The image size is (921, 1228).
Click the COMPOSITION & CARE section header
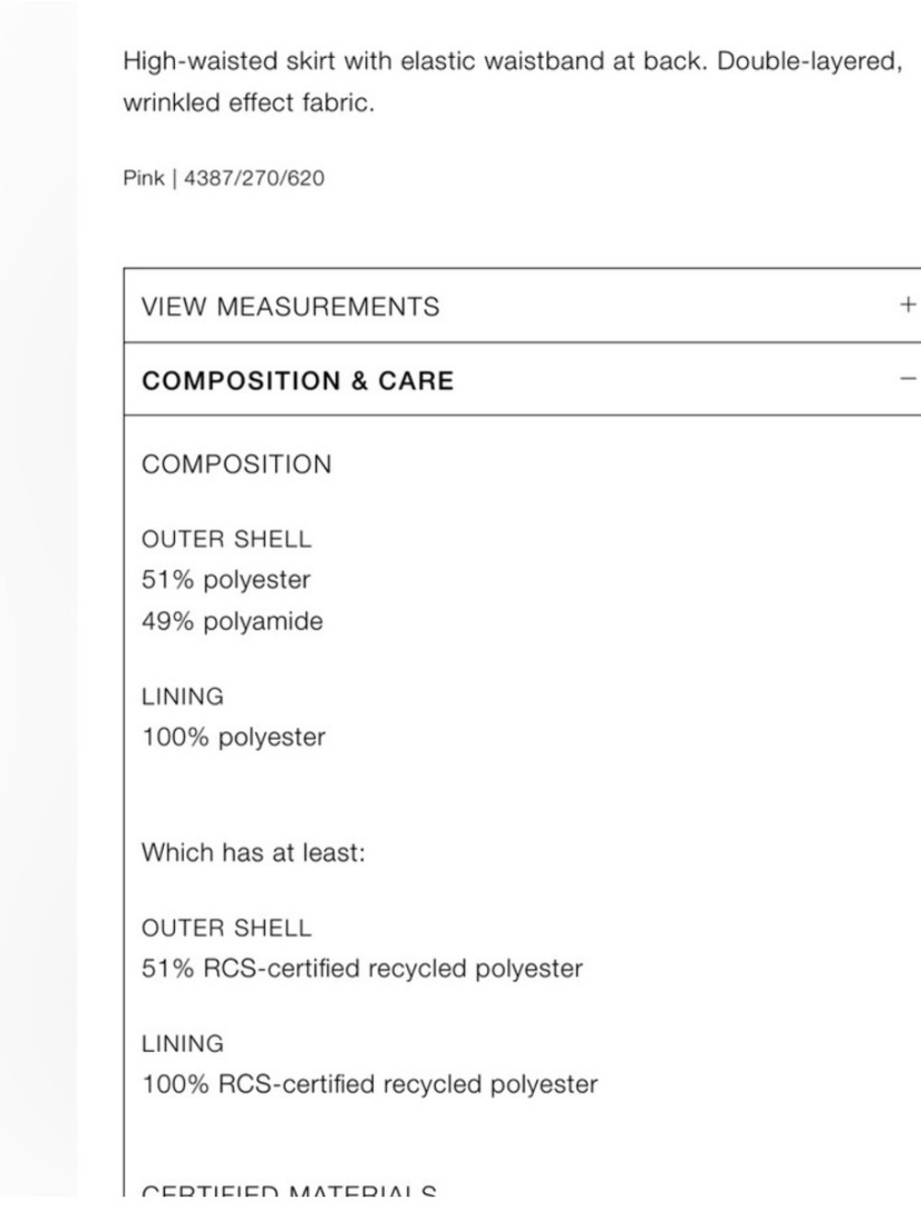(522, 380)
